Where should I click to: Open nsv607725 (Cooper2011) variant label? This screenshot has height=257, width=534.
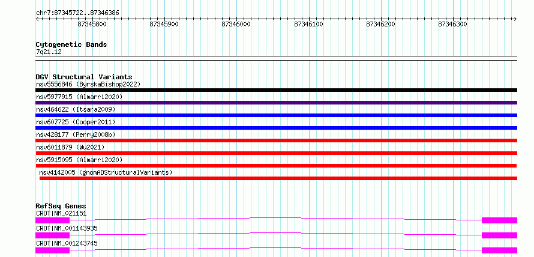76,122
